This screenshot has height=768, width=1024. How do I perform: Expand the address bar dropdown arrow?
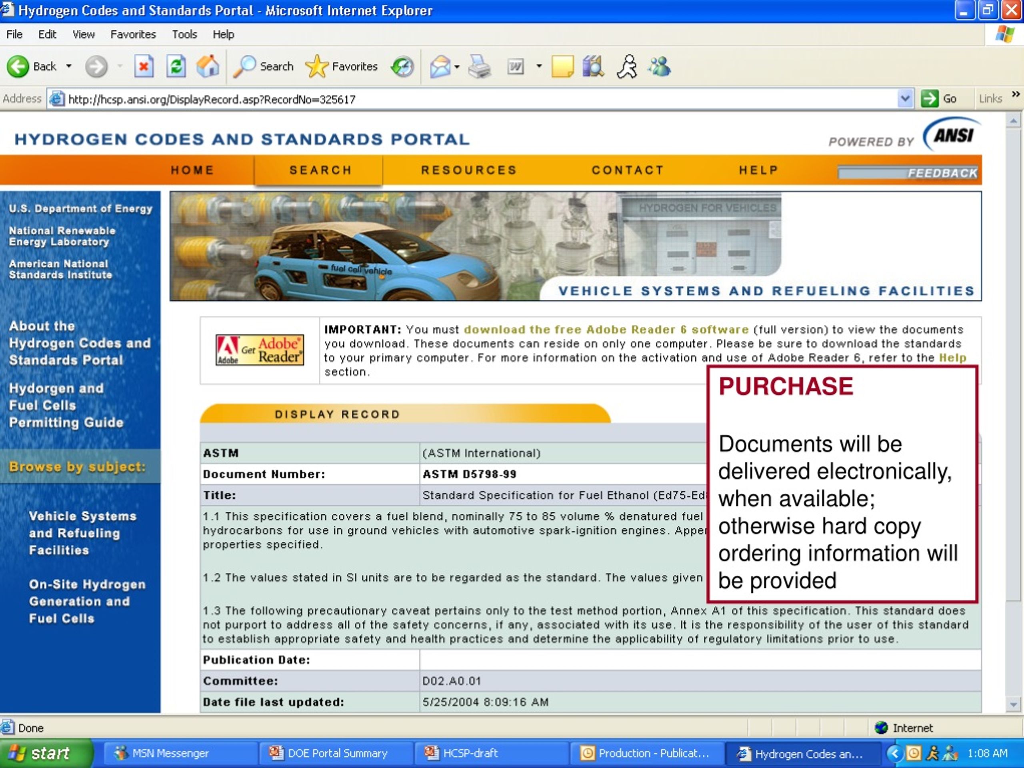point(905,99)
